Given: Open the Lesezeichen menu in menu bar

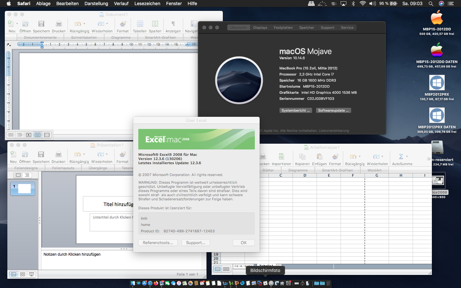Looking at the screenshot, I should click(147, 4).
